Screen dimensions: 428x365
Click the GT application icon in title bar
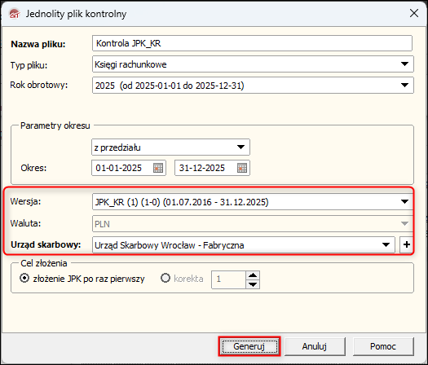[x=14, y=14]
